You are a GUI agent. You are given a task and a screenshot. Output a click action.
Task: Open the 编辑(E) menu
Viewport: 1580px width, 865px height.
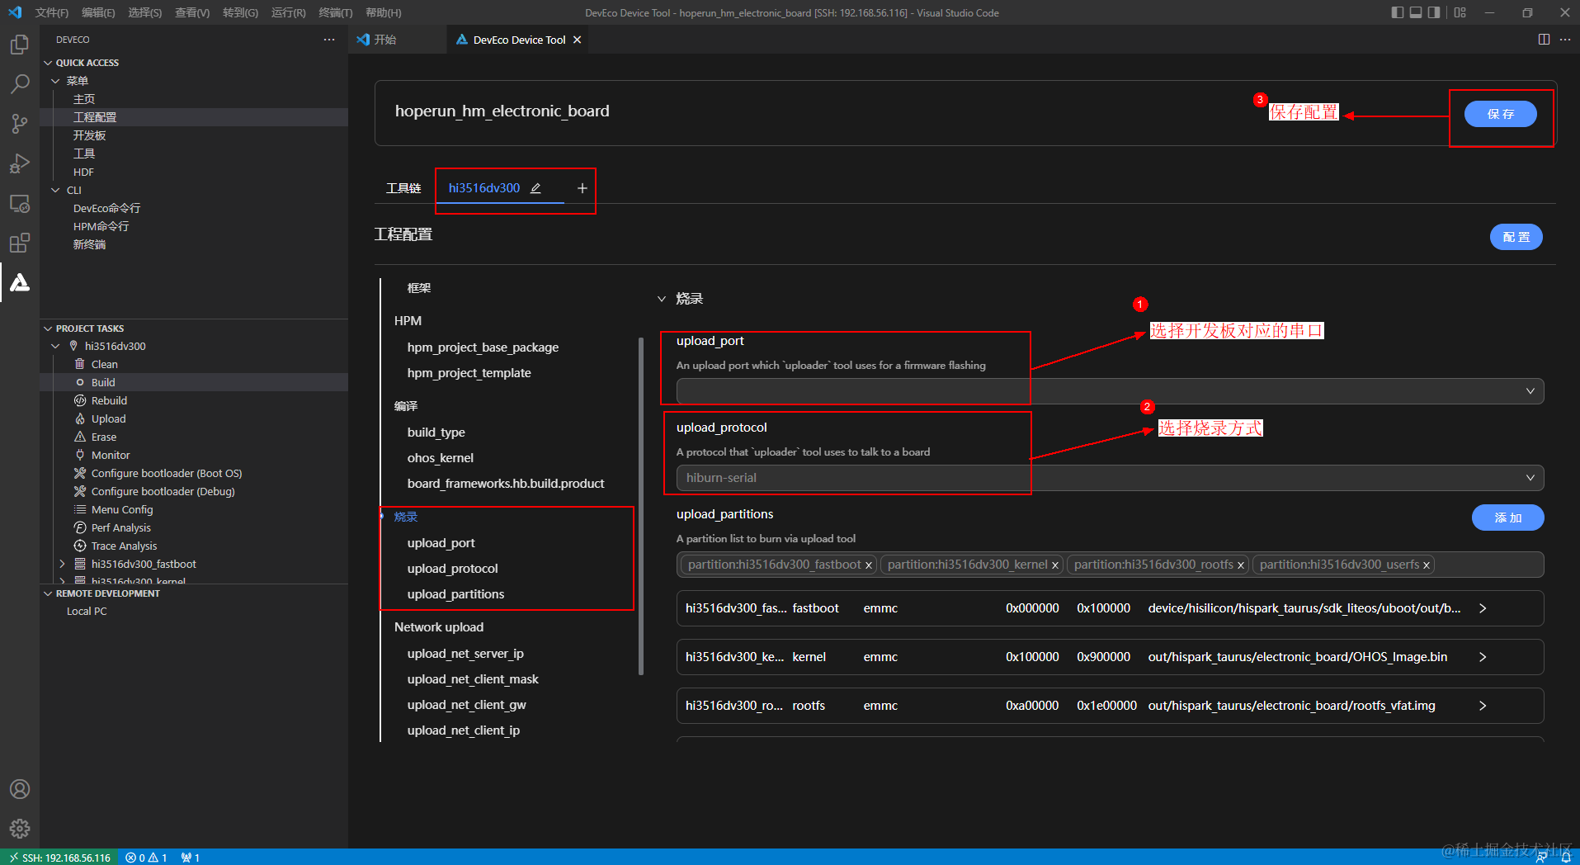[98, 12]
